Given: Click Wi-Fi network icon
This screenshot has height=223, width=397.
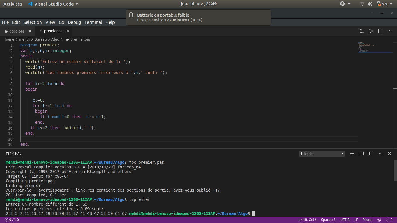Looking at the screenshot, I should click(362, 4).
